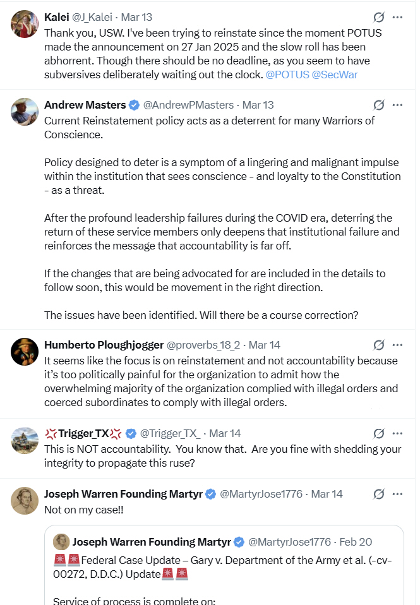420x605 pixels.
Task: Click the Grok icon on Kalei's post
Action: tap(379, 17)
